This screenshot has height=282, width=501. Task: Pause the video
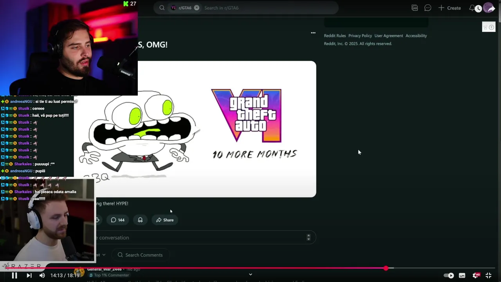pyautogui.click(x=14, y=275)
